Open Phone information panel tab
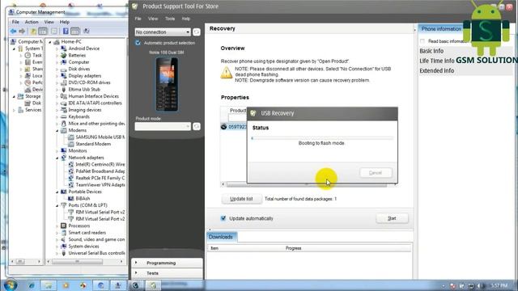518x291 pixels. click(x=441, y=29)
